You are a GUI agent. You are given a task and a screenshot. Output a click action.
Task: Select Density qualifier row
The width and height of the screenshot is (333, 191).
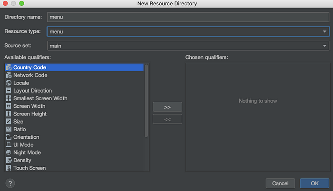(74, 160)
